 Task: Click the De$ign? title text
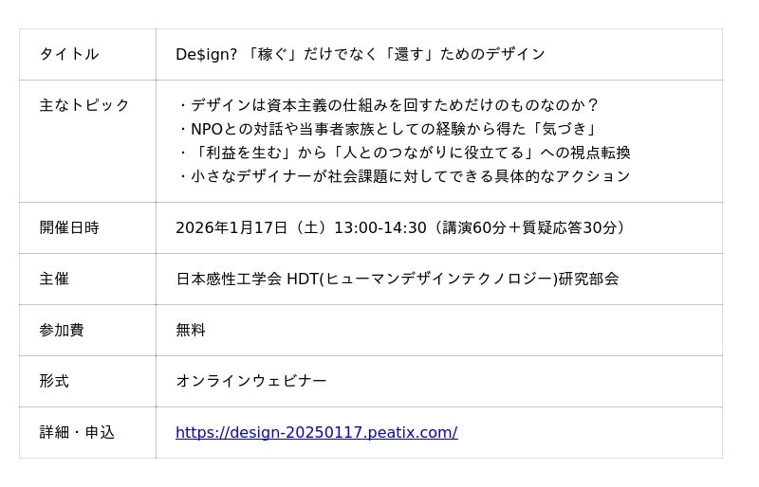pos(206,54)
